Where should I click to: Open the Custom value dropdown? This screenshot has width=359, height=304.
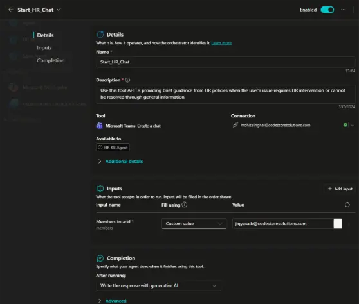194,224
